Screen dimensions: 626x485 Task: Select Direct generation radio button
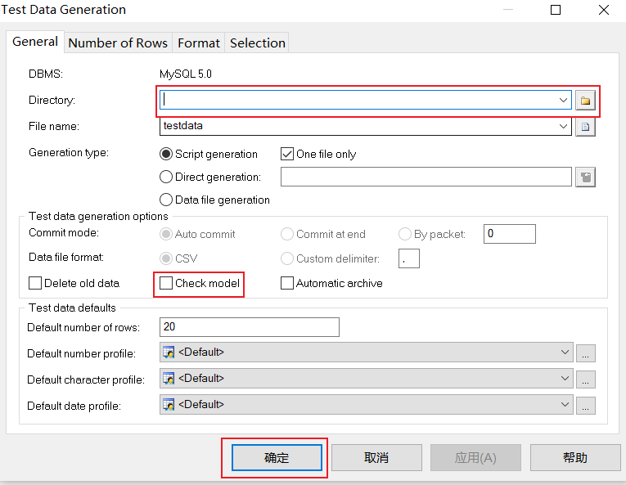[166, 177]
